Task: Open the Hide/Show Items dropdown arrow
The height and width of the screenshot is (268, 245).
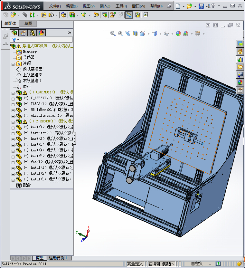Action: (172, 34)
